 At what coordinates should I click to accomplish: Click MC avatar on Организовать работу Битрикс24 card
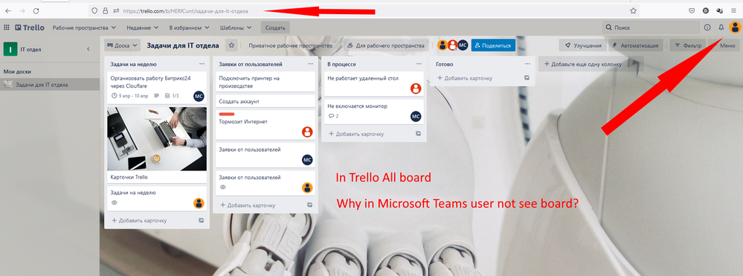pos(199,96)
